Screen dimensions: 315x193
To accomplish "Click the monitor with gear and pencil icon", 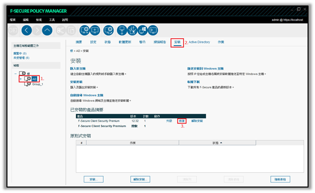I will tap(109, 30).
